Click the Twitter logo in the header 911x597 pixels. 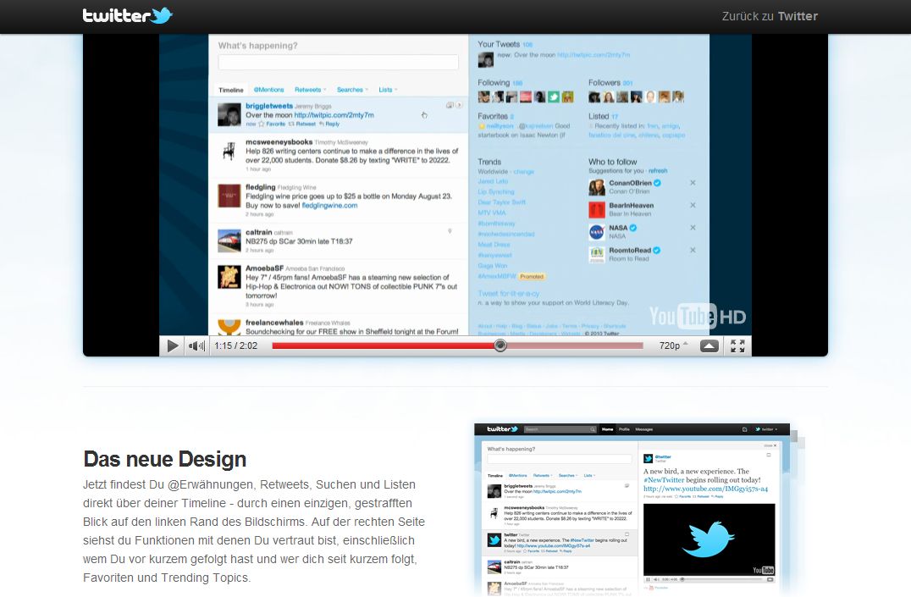pos(127,16)
